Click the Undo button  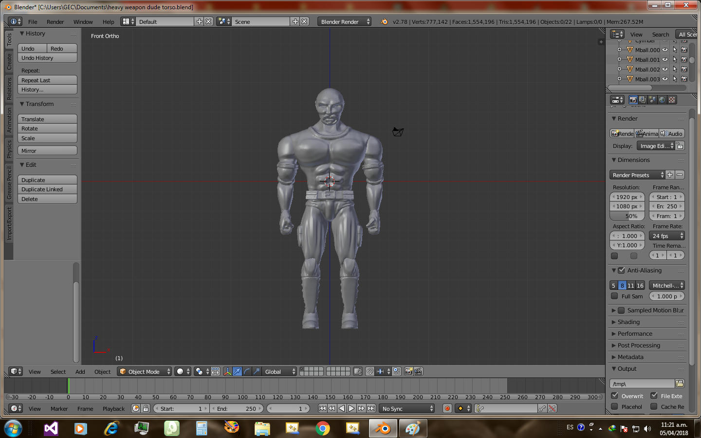click(32, 48)
